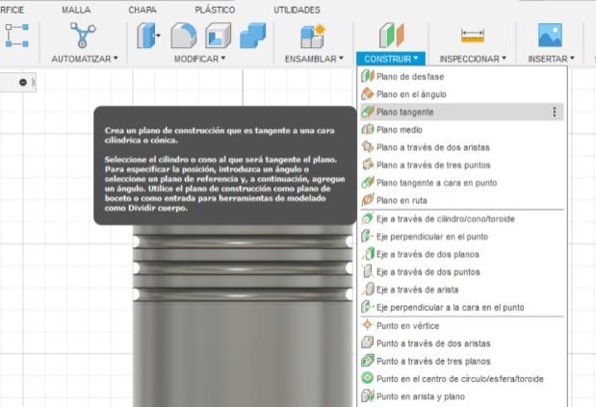This screenshot has width=596, height=407.
Task: Open the ENSAMBLAR dropdown
Action: click(314, 59)
